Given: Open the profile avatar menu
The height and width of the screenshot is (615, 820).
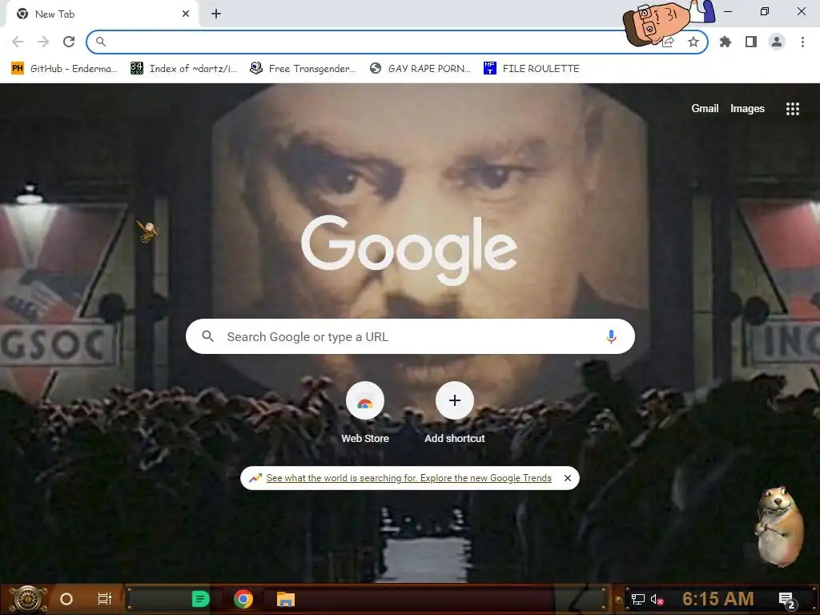Looking at the screenshot, I should [777, 42].
